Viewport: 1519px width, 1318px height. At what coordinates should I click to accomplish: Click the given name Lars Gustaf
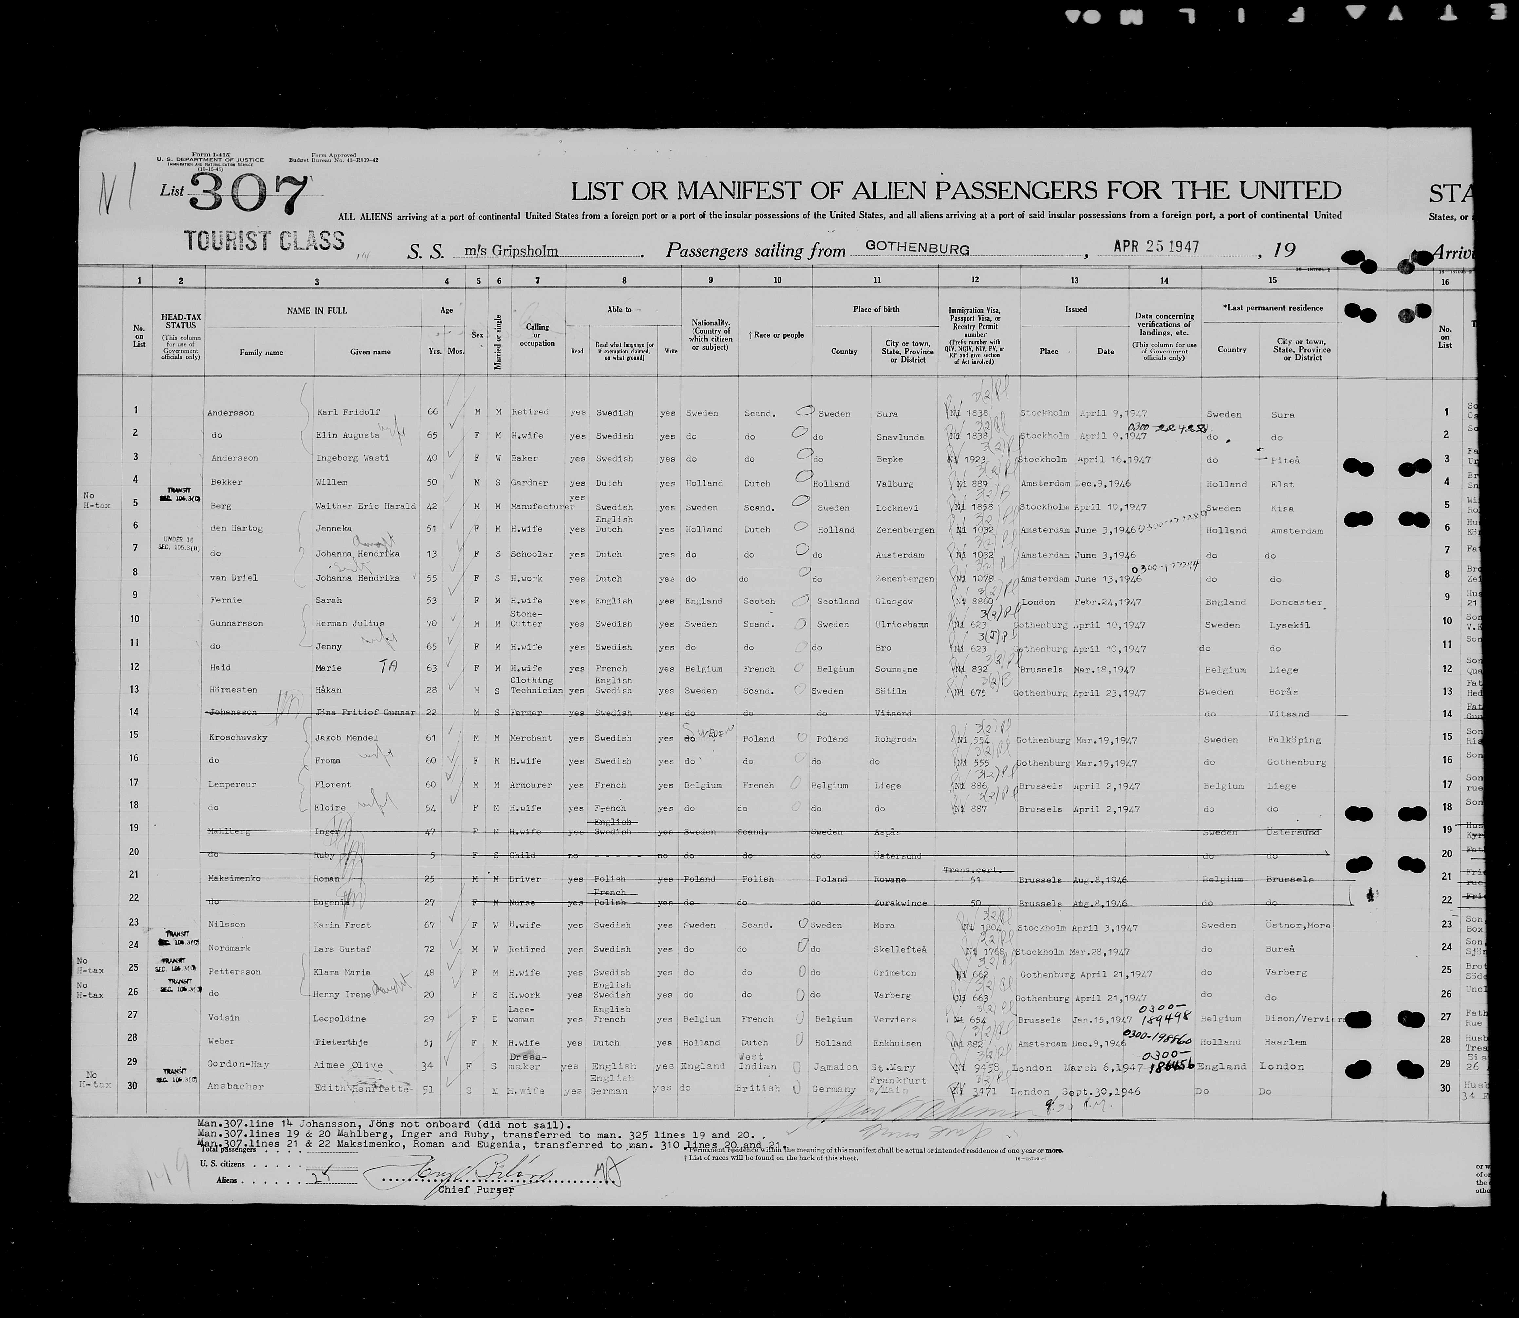(x=343, y=949)
